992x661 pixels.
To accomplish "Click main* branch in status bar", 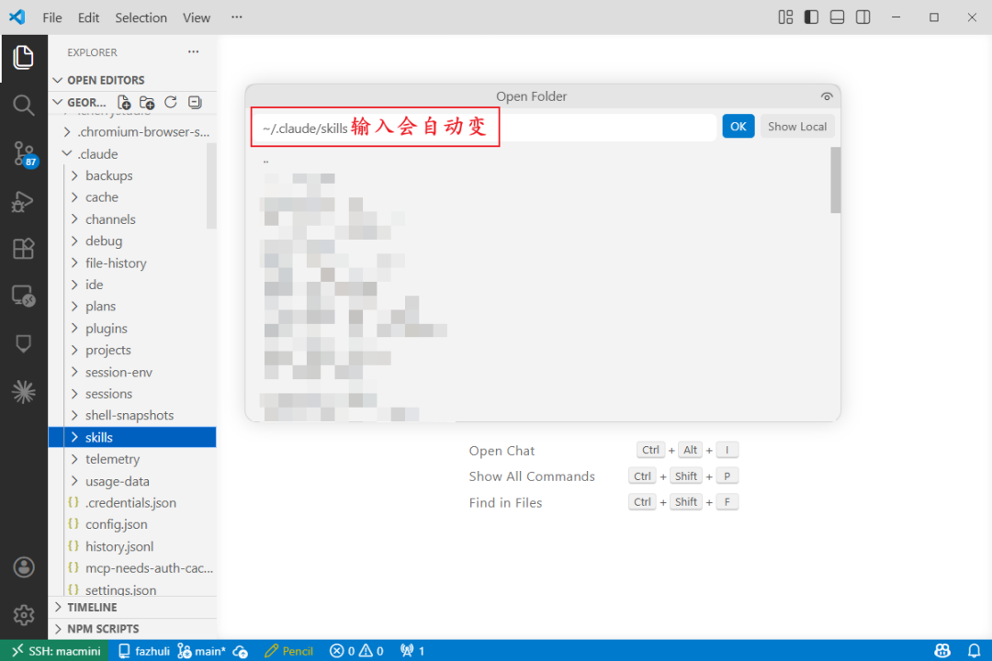I will coord(202,651).
